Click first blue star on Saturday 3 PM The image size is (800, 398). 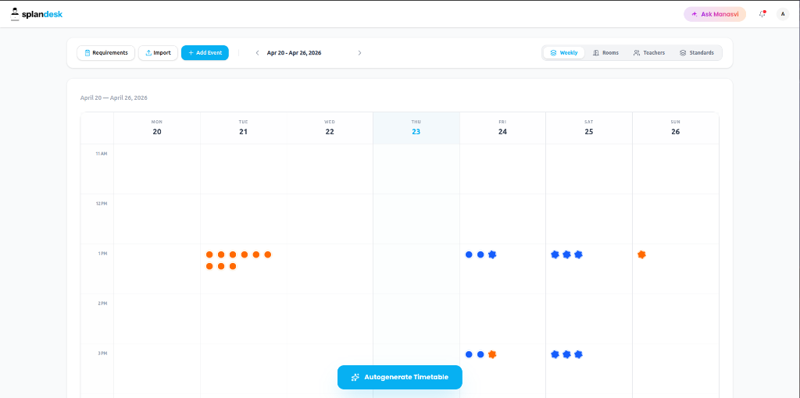(555, 354)
